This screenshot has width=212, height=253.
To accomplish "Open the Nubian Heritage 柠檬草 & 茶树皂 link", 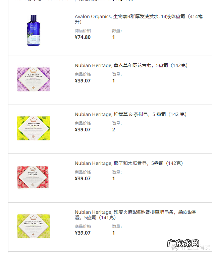I will [x=131, y=114].
